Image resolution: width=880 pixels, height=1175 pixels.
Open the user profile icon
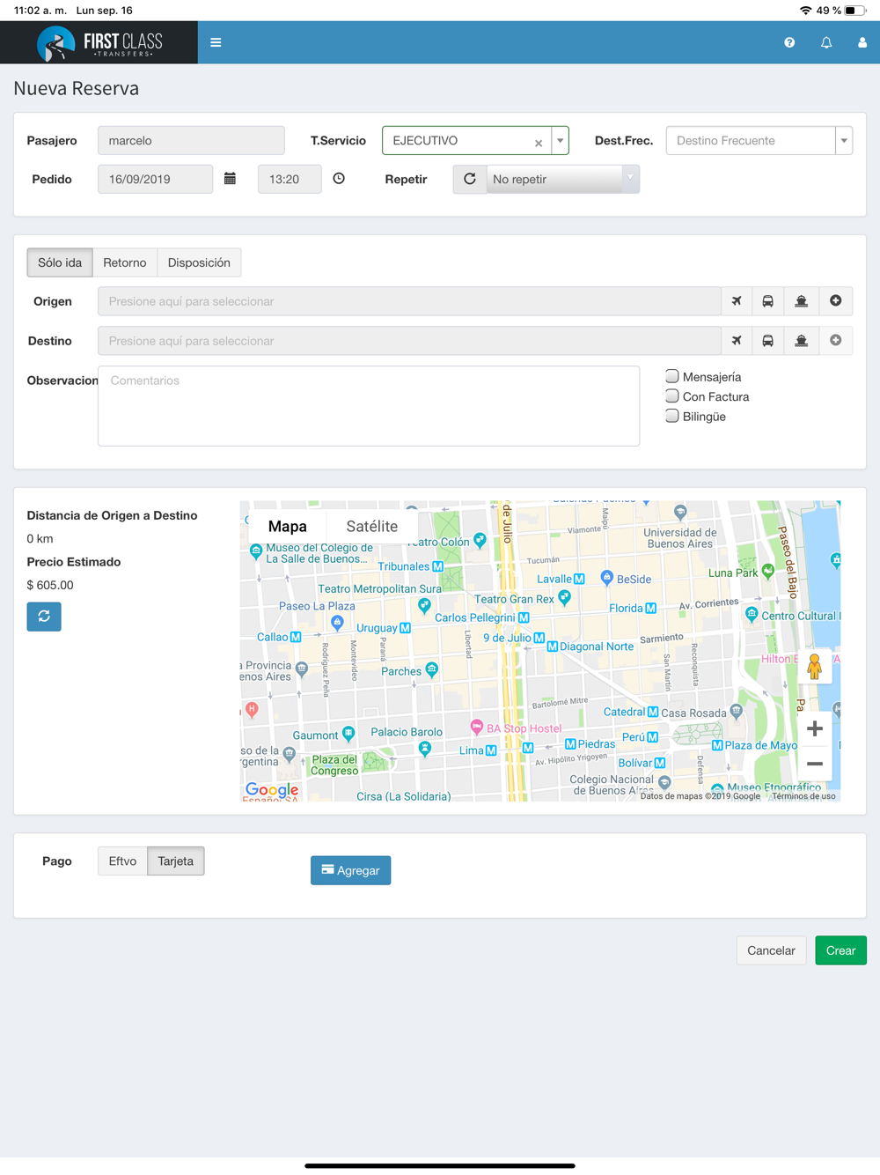pos(862,42)
